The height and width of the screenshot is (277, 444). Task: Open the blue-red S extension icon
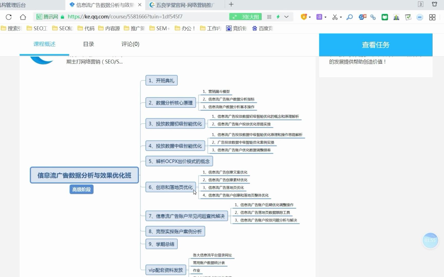pyautogui.click(x=363, y=17)
